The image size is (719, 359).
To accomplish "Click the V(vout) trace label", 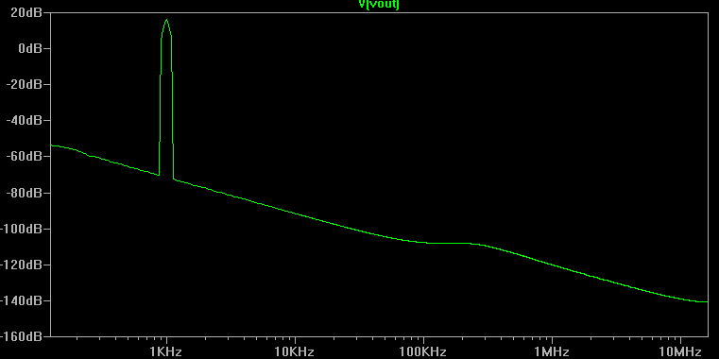I will click(x=379, y=4).
